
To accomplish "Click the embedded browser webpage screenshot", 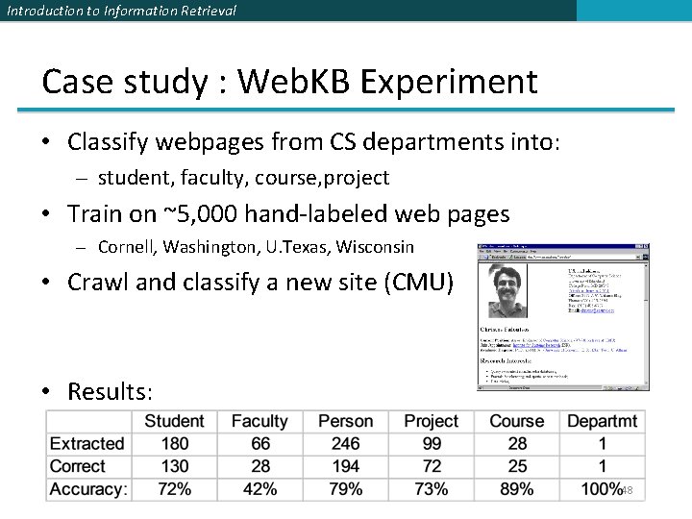I will pos(563,317).
